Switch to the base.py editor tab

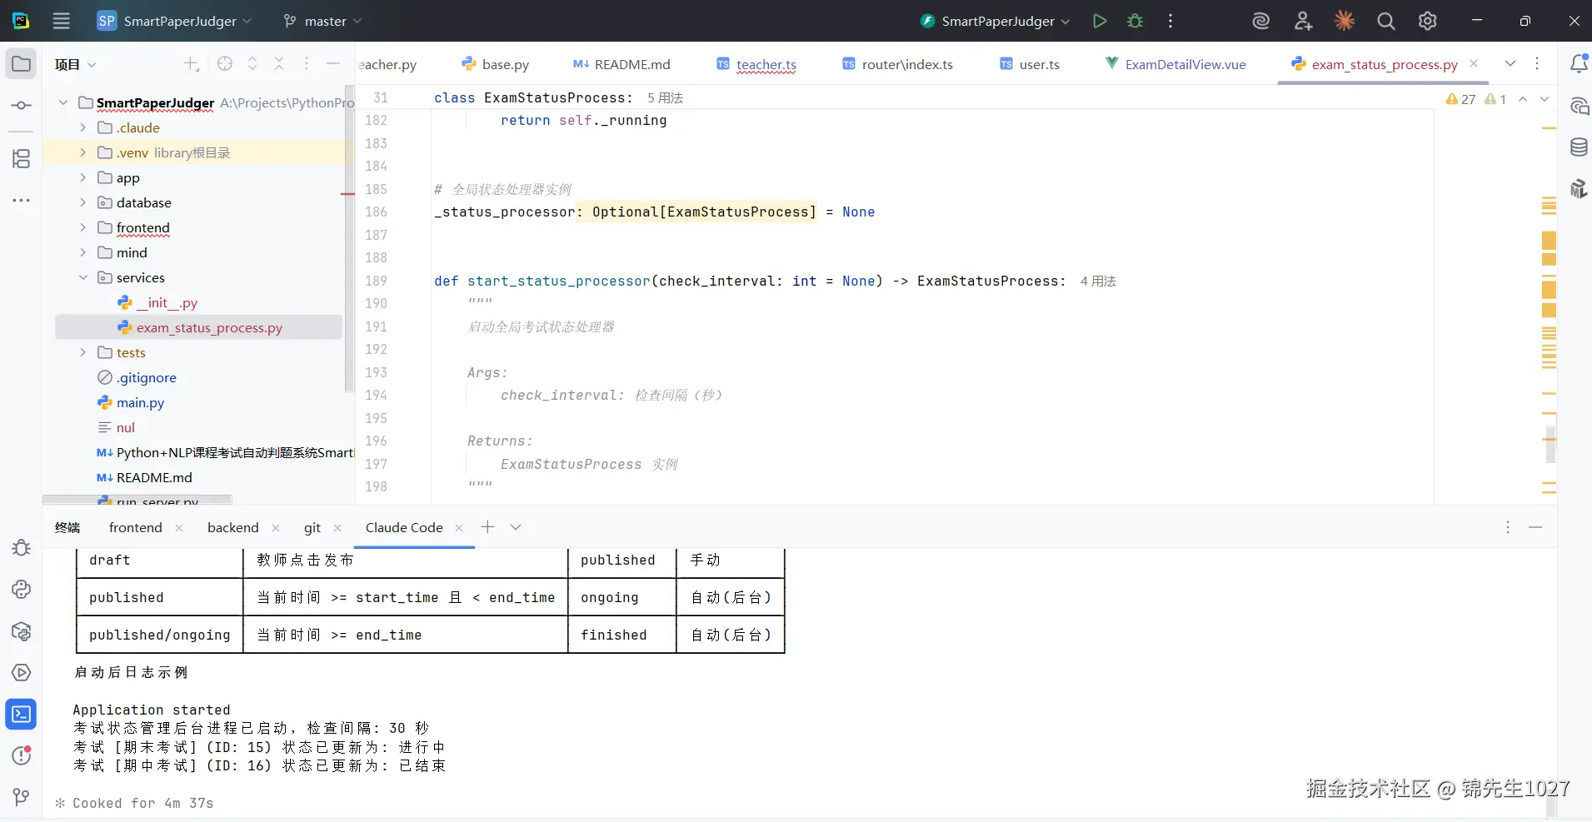click(x=504, y=64)
